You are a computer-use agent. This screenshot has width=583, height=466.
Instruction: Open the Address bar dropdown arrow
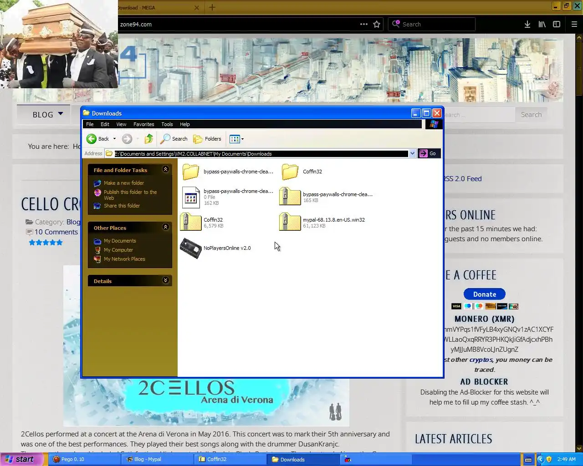(x=412, y=153)
